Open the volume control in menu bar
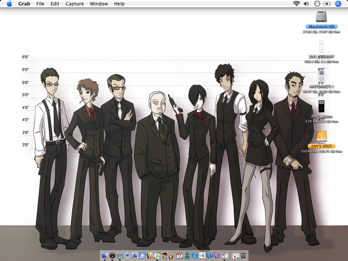Screen dimensions: 348x261 [306, 3]
